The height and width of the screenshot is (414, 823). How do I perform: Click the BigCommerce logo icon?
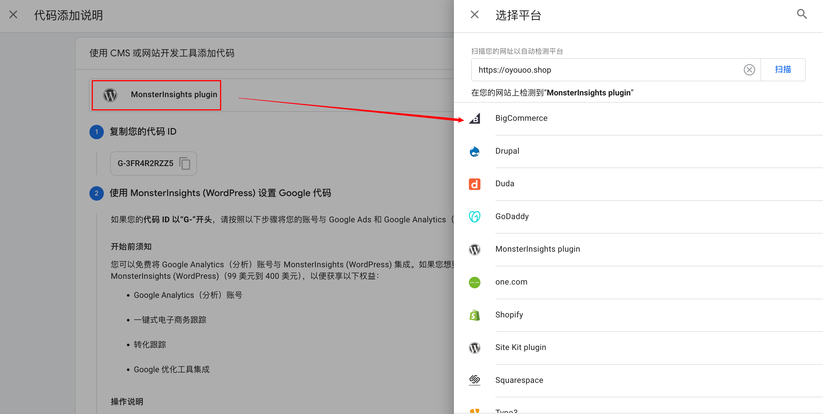coord(474,118)
